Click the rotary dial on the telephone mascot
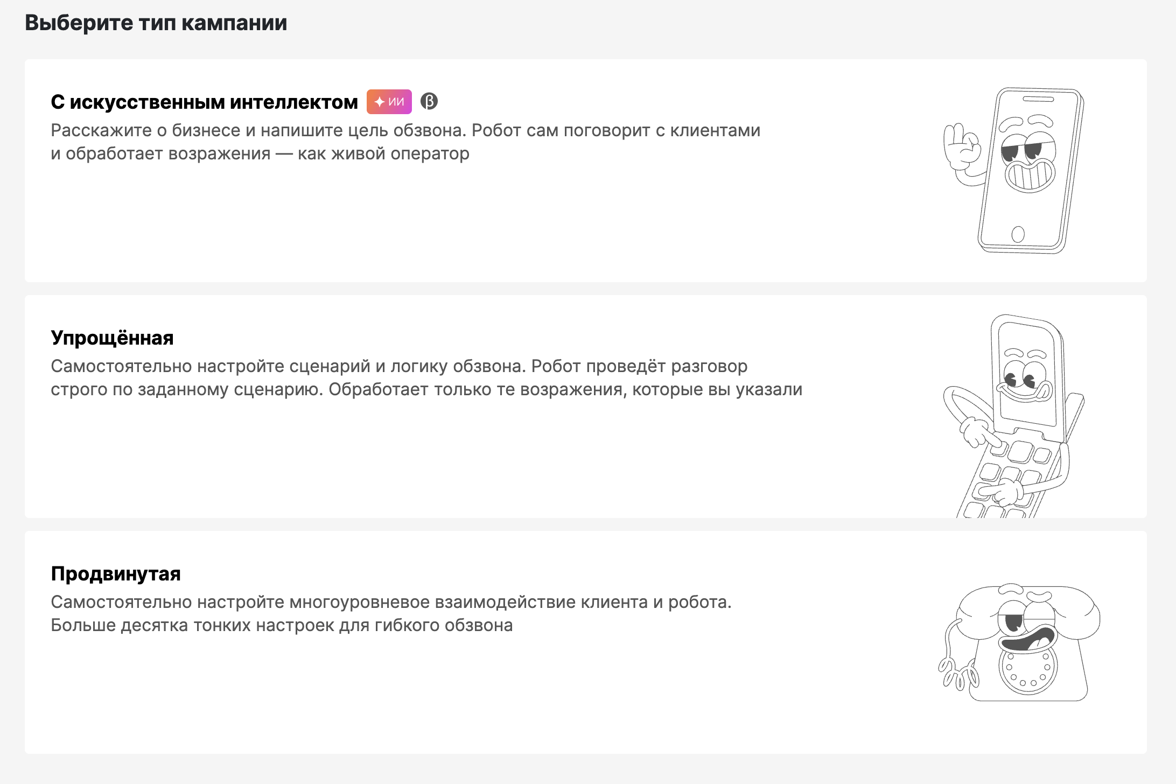 coord(1028,668)
